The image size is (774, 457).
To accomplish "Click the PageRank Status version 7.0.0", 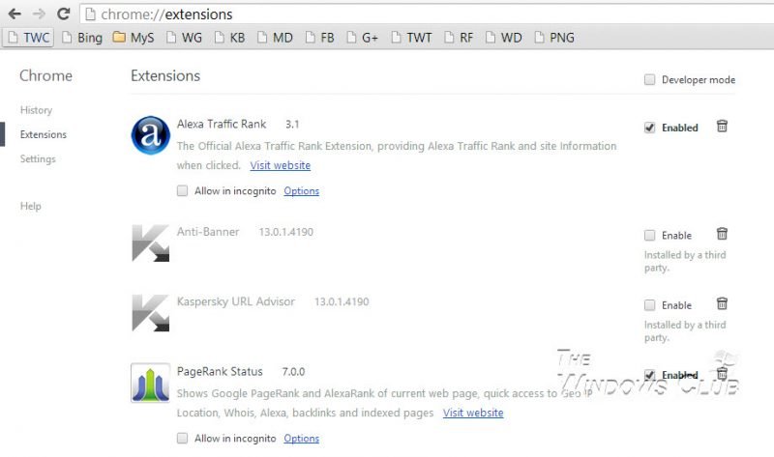I will point(293,372).
